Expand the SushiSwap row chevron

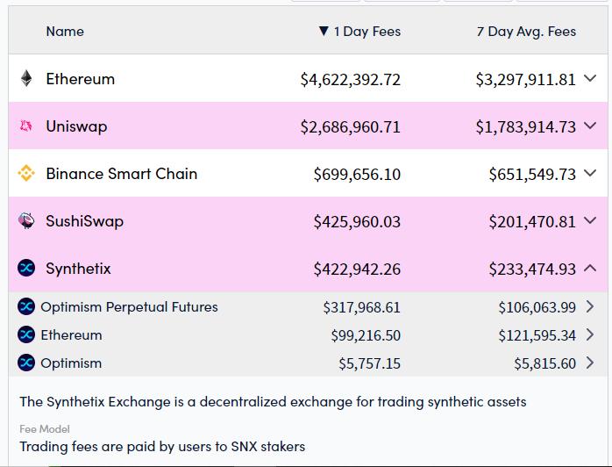pyautogui.click(x=590, y=221)
